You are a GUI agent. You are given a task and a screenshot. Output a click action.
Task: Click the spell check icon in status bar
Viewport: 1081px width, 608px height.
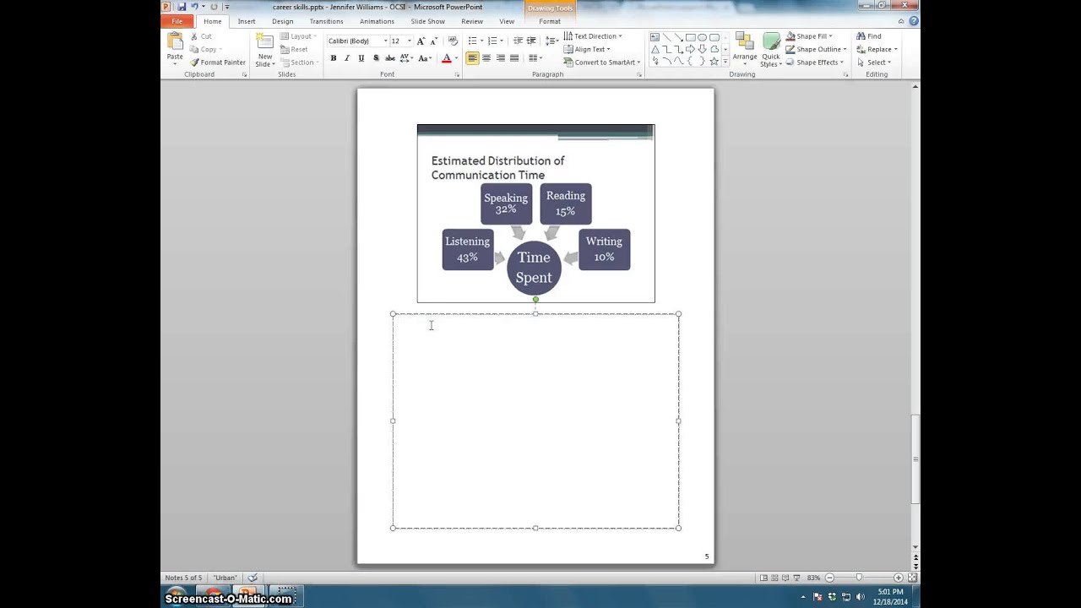pos(253,578)
